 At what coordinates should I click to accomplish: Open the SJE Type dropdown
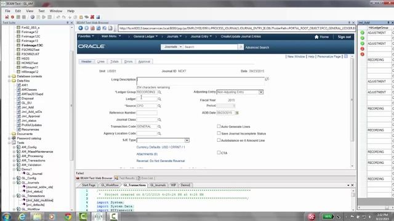(187, 140)
